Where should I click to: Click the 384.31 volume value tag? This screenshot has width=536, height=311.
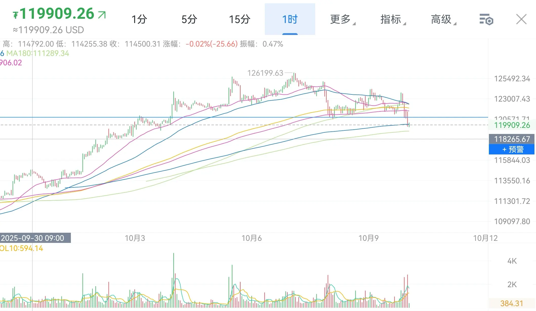(511, 303)
